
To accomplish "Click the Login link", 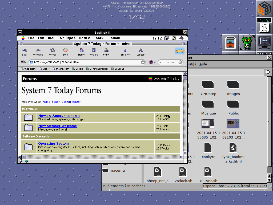I will 65,102.
